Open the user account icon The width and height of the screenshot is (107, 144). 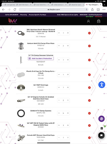tap(88, 21)
